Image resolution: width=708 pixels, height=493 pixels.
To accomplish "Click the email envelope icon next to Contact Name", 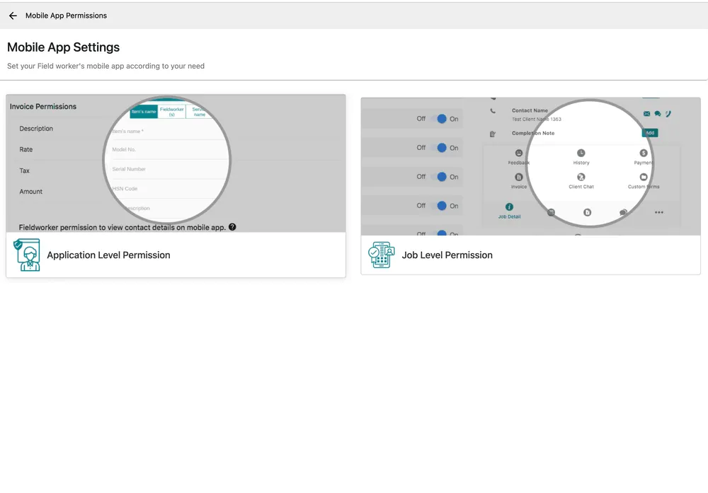I will pyautogui.click(x=647, y=114).
